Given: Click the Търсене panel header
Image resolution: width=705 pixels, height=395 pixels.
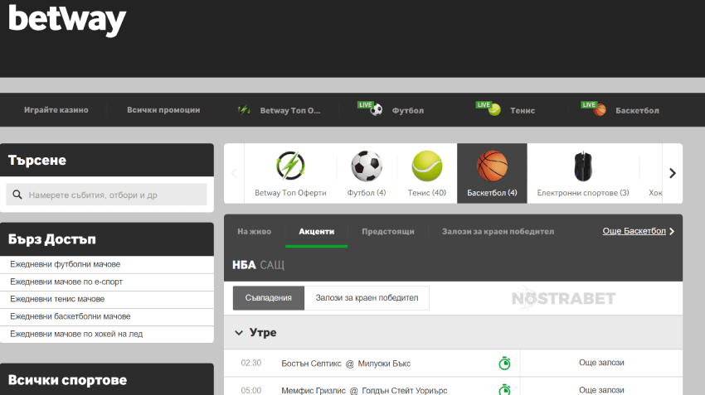Looking at the screenshot, I should 107,160.
